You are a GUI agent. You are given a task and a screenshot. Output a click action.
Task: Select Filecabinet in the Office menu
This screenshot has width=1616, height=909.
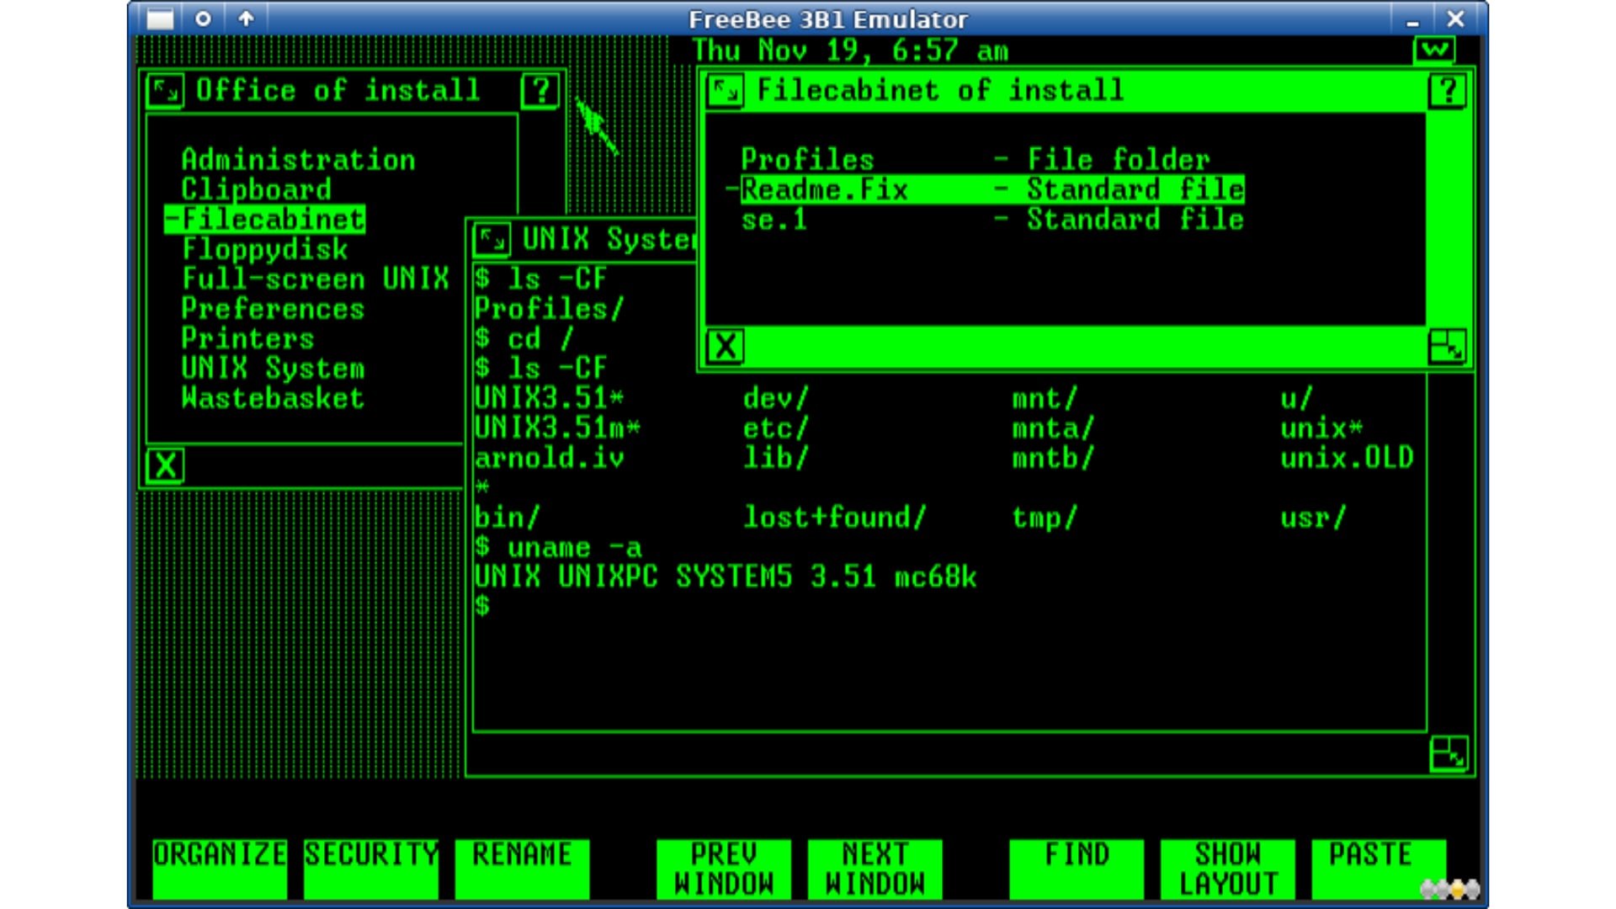click(265, 220)
